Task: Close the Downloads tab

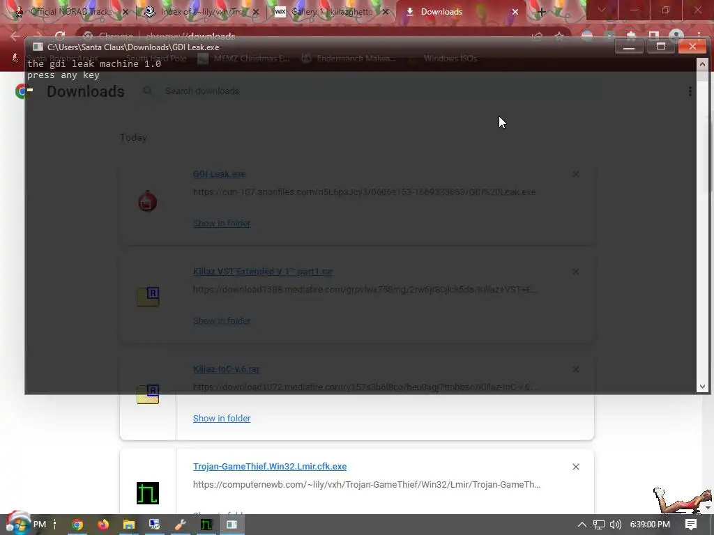Action: 515,13
